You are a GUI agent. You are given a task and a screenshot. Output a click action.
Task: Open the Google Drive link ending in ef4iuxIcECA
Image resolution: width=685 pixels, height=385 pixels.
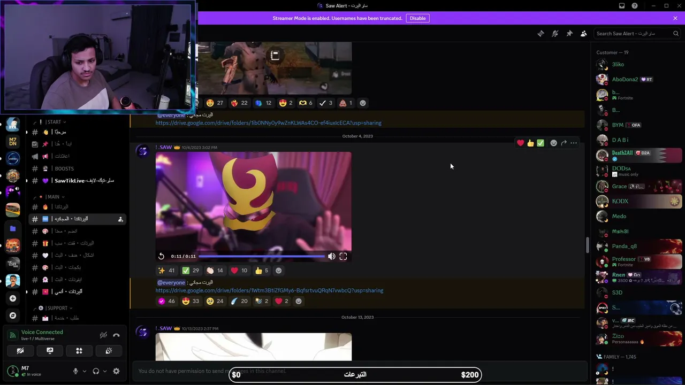[x=269, y=123]
